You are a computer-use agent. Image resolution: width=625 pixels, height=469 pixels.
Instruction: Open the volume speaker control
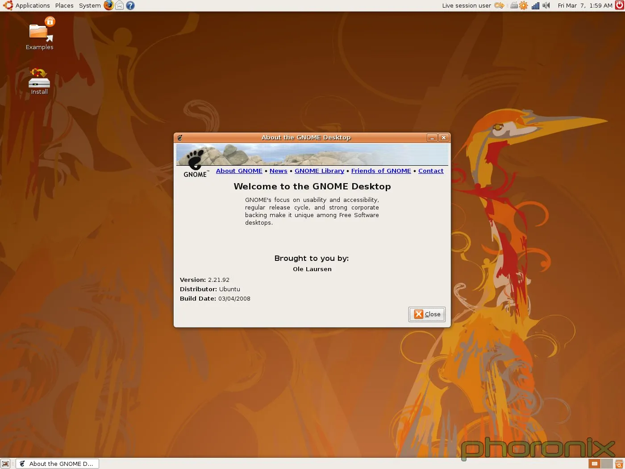(x=546, y=5)
